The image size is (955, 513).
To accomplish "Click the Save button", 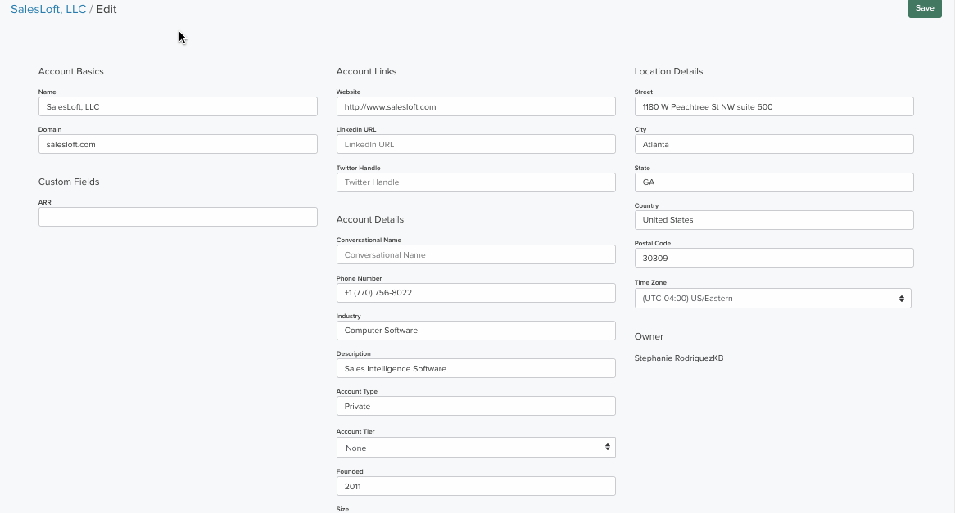I will click(x=924, y=8).
